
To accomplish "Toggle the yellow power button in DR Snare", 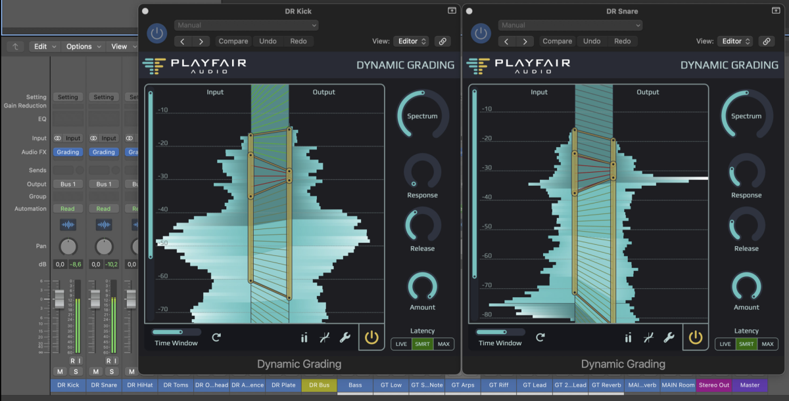I will click(696, 337).
